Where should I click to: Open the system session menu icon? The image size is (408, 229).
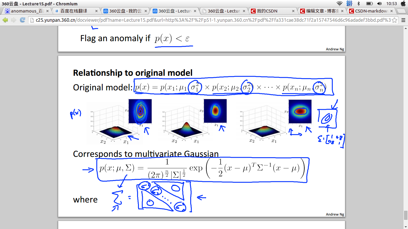[x=403, y=4]
